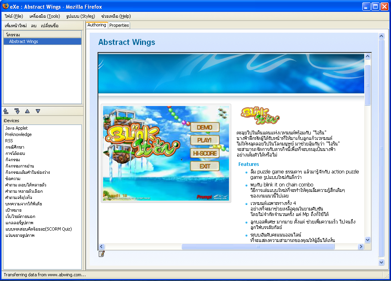Click เพิ่มหน้าใหม่ to add a page
This screenshot has width=391, height=281.
(x=16, y=26)
